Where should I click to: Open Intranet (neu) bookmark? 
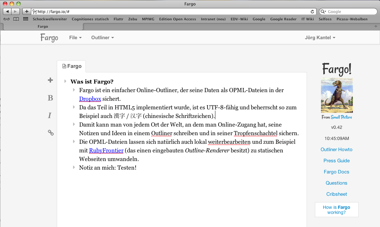click(x=213, y=19)
